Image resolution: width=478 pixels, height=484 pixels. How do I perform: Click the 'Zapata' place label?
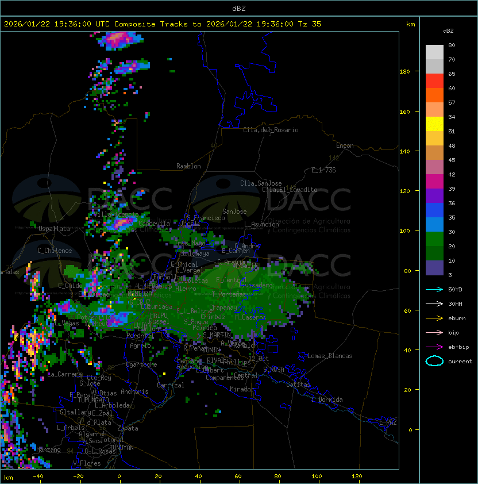tap(128, 428)
